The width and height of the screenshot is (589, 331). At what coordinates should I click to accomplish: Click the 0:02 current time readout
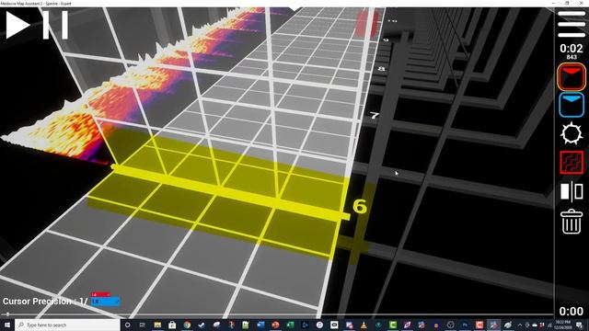pyautogui.click(x=572, y=49)
